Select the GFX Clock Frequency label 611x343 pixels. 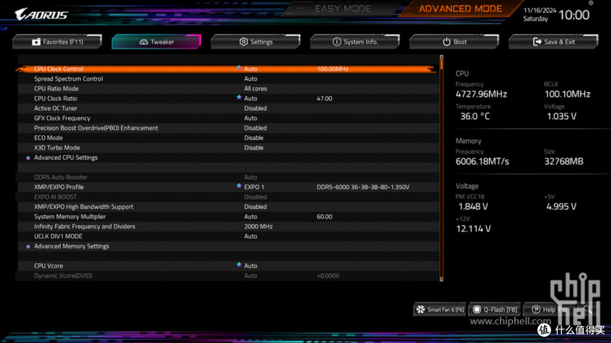(62, 118)
